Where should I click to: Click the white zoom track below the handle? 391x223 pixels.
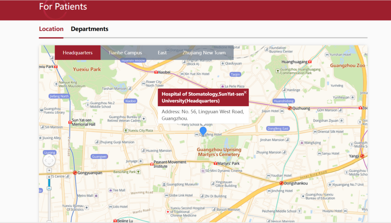49,205
